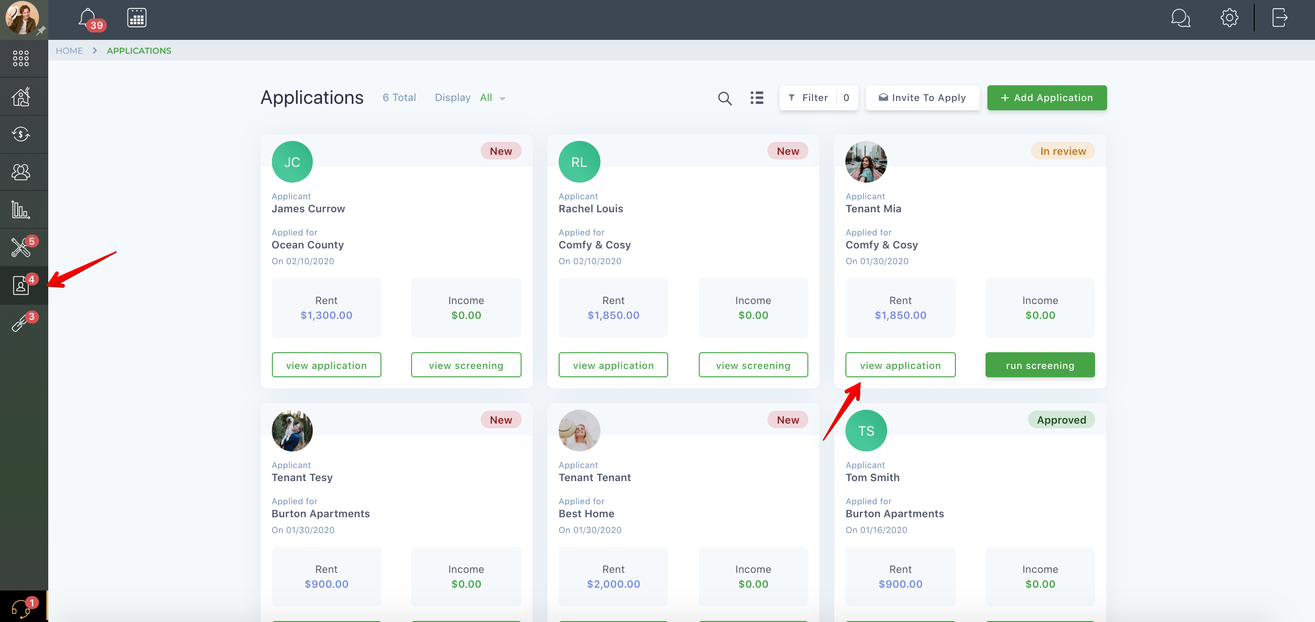Switch to list view layout icon
The height and width of the screenshot is (622, 1315).
[x=756, y=98]
